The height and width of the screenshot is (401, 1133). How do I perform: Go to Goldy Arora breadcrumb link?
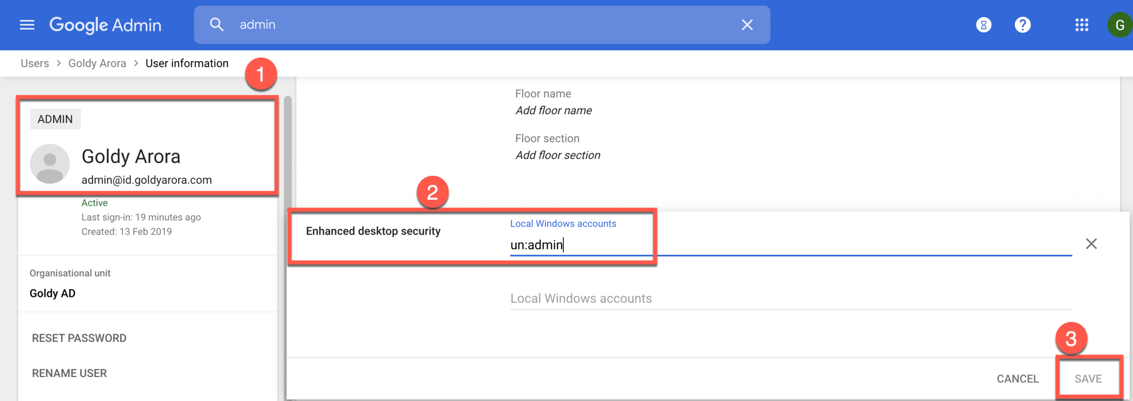click(97, 63)
